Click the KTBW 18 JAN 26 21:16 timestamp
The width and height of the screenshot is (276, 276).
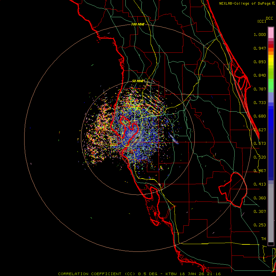point(193,274)
